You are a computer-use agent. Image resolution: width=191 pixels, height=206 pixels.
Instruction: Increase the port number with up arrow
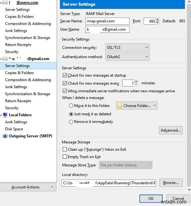pyautogui.click(x=157, y=20)
